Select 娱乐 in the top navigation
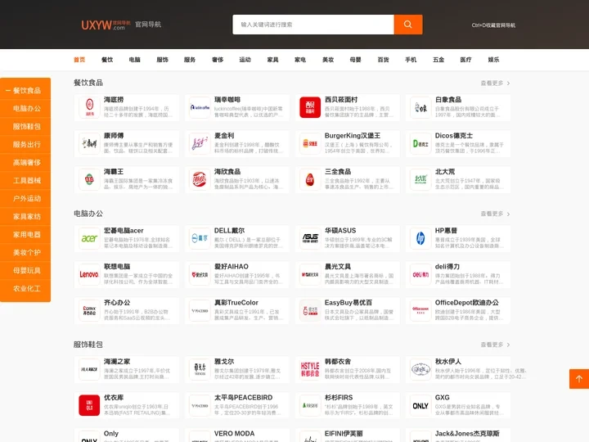This screenshot has width=589, height=442. pyautogui.click(x=493, y=60)
